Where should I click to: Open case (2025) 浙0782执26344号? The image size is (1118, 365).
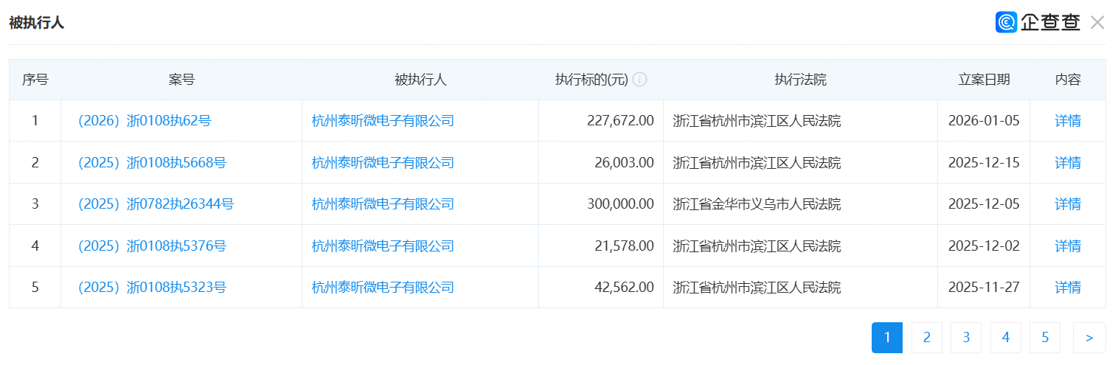156,204
